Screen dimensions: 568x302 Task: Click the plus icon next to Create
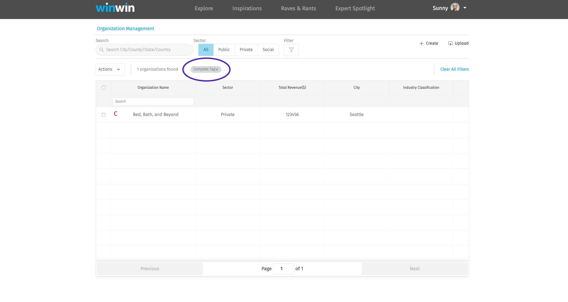tap(421, 43)
